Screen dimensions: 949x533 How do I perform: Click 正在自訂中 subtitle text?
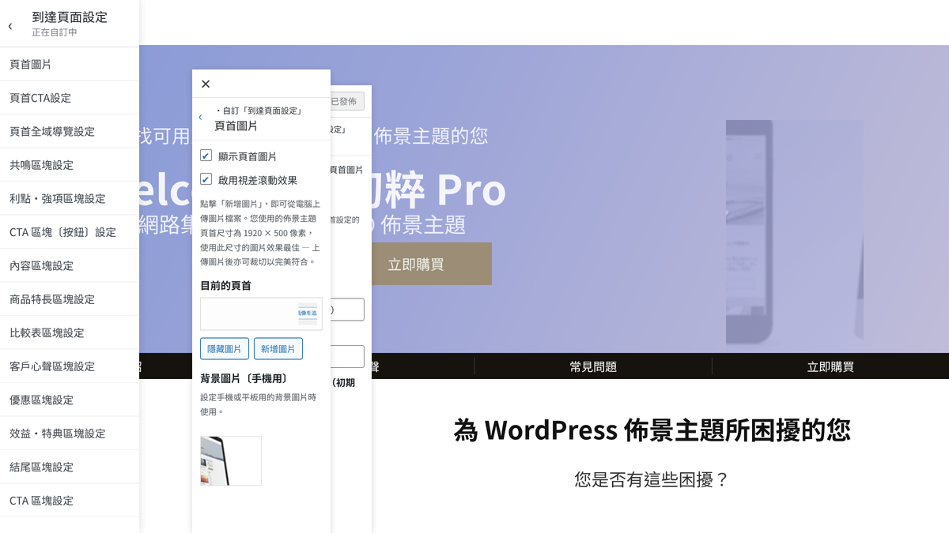click(55, 32)
